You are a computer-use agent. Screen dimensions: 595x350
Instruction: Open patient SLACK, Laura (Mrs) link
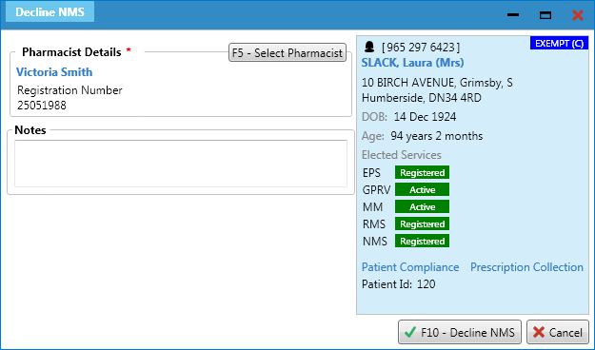(x=412, y=63)
